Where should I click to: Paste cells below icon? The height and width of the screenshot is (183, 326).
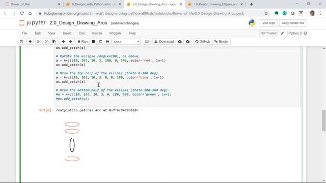point(54,42)
